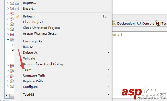Viewport: 167px width, 101px height.
Task: Switch to the Declaration tab
Action: pos(124,23)
